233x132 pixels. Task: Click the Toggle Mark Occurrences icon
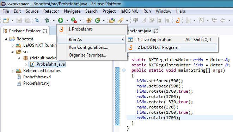pyautogui.click(x=144, y=20)
